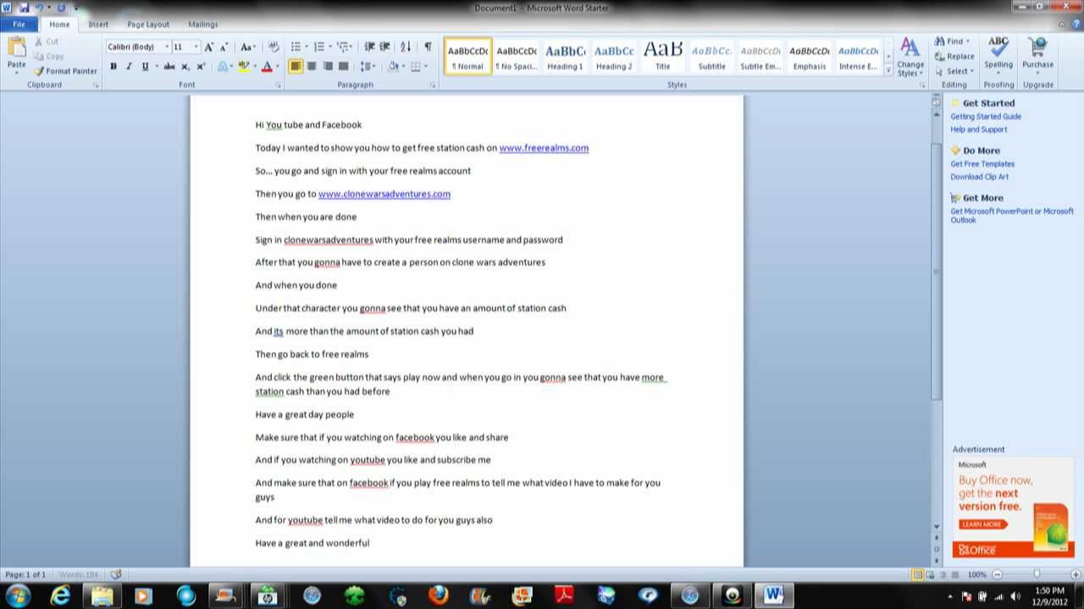Toggle subscript formatting
Viewport: 1084px width, 609px height.
coord(185,66)
